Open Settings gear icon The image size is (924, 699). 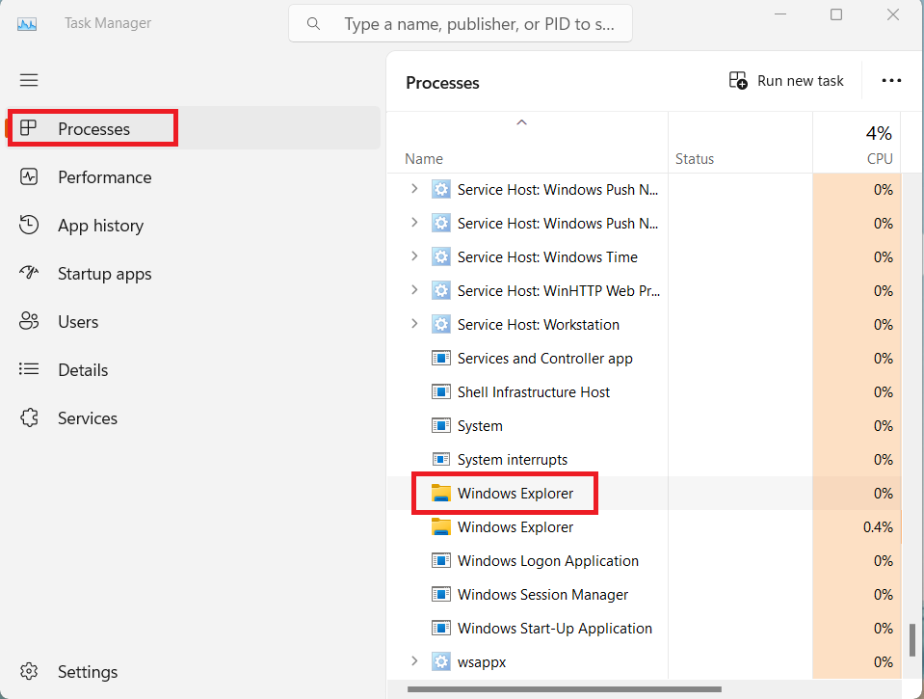(x=29, y=672)
